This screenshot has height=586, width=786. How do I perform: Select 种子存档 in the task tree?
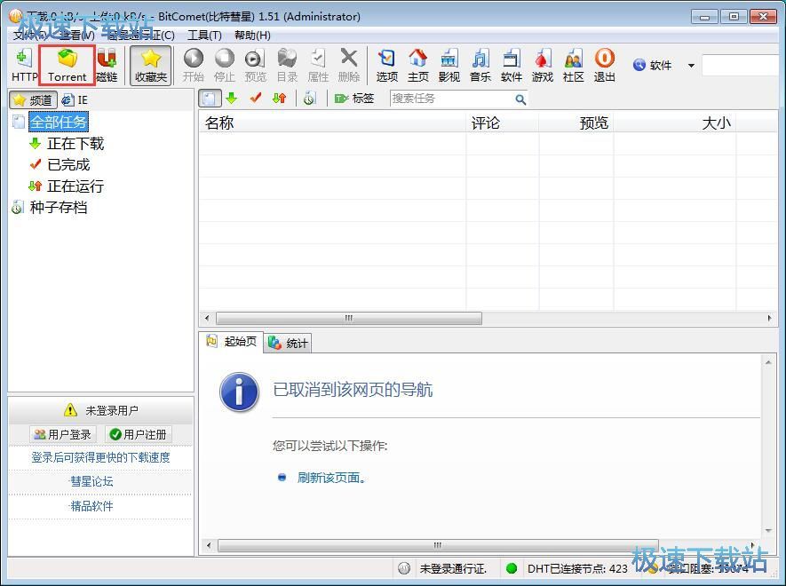(58, 208)
